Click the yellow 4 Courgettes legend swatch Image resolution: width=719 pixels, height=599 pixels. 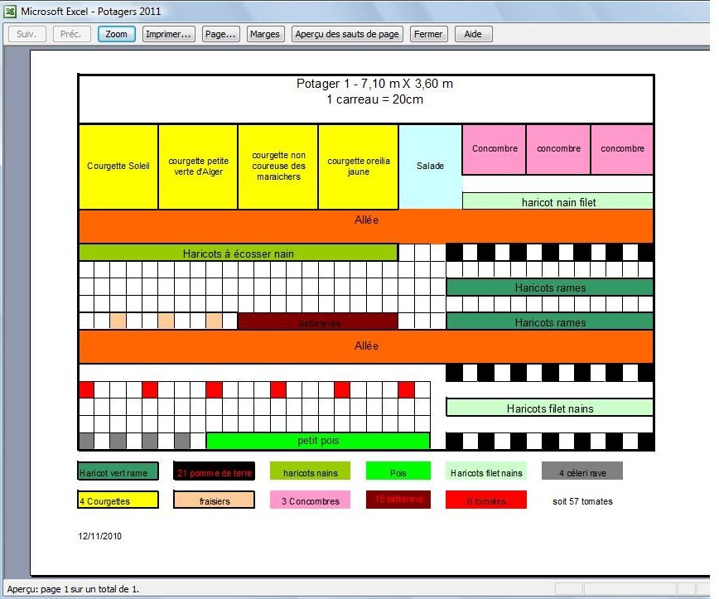pos(118,500)
